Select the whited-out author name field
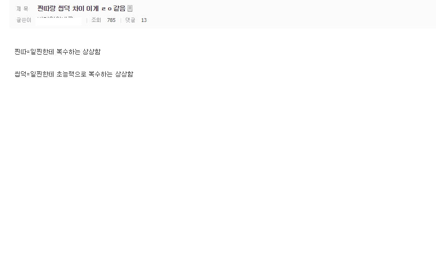436x256 pixels. (59, 21)
